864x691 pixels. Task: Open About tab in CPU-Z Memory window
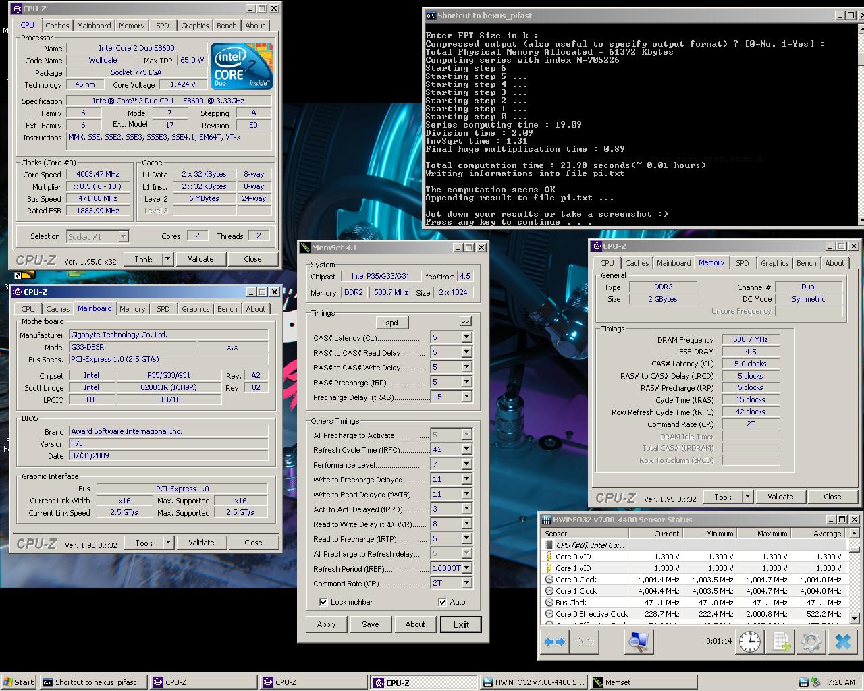coord(834,263)
